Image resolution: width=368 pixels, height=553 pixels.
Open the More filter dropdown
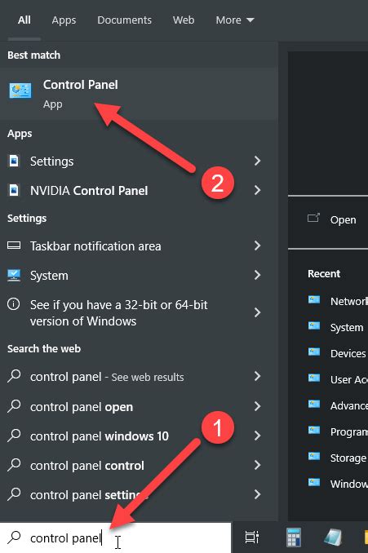tap(235, 20)
